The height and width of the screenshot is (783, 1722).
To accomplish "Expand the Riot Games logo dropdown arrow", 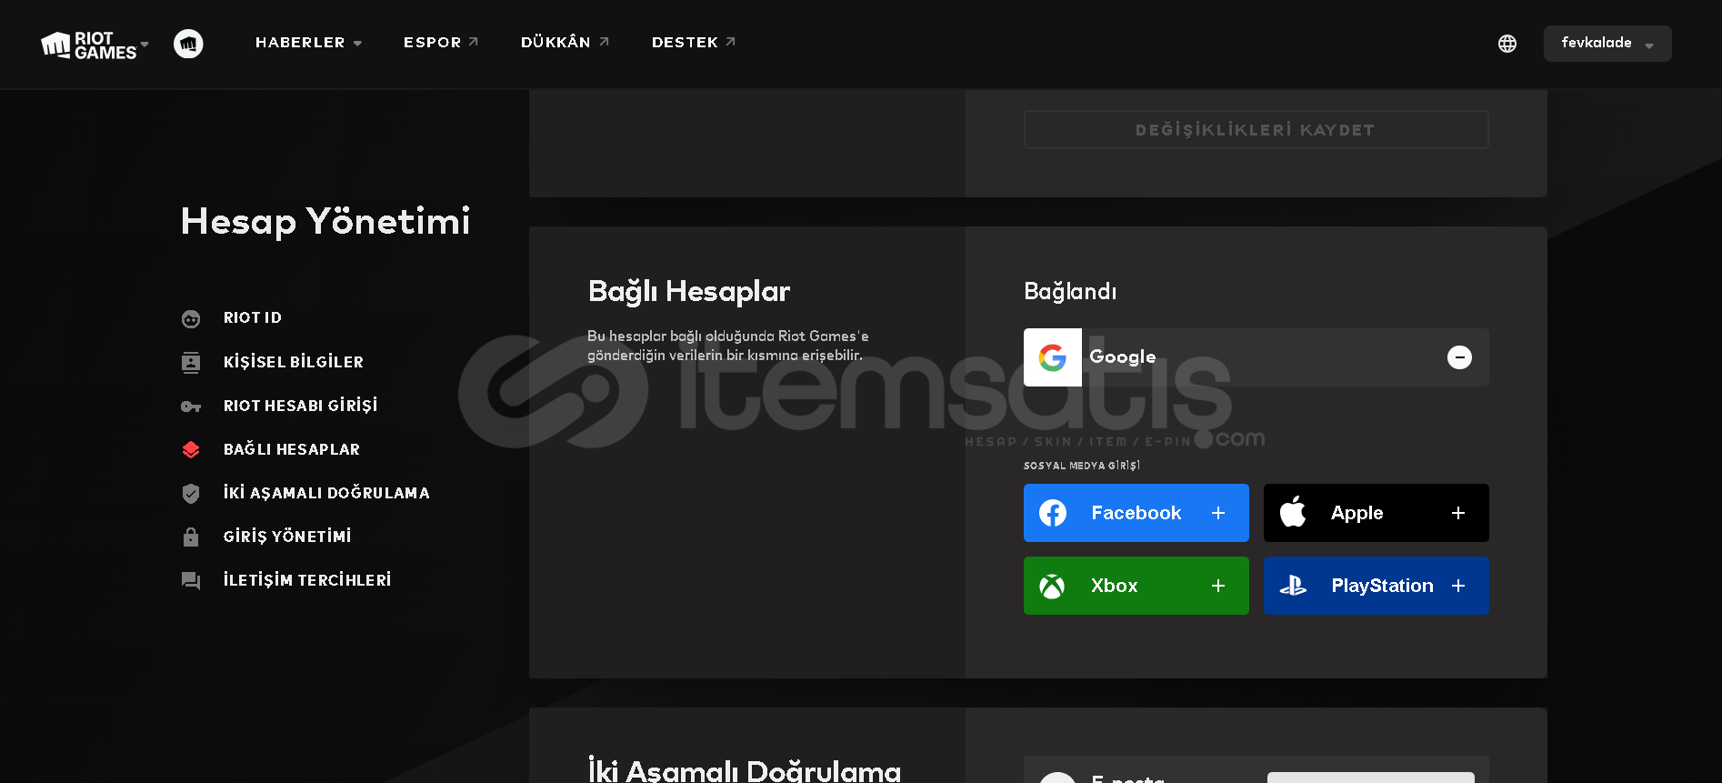I will pos(145,44).
